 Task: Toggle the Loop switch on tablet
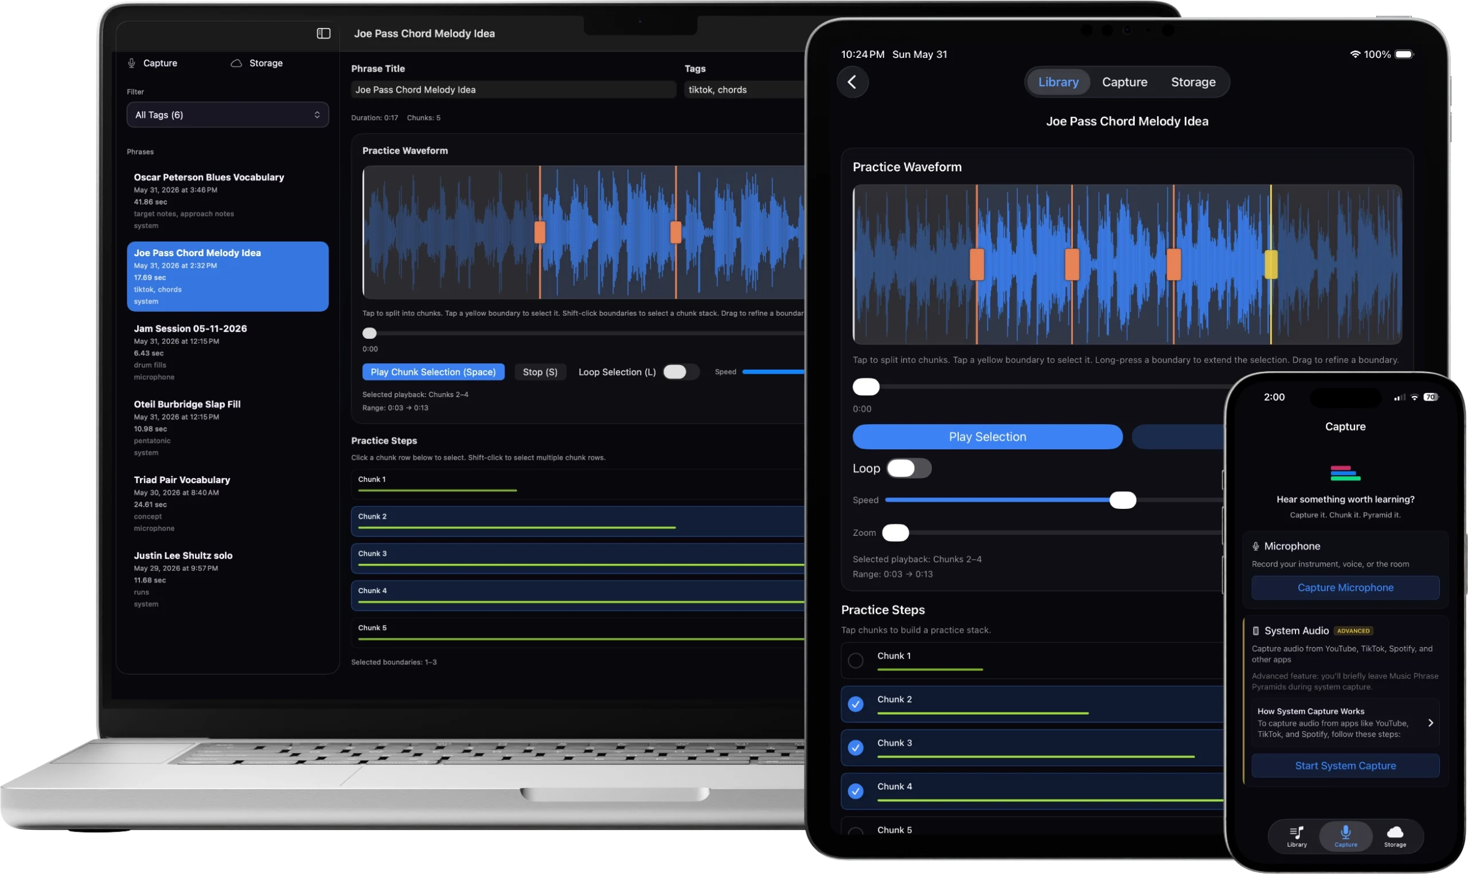(x=909, y=469)
